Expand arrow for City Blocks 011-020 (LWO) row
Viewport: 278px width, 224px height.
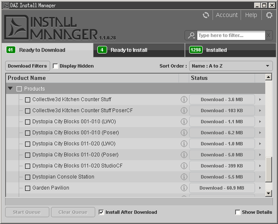point(260,144)
